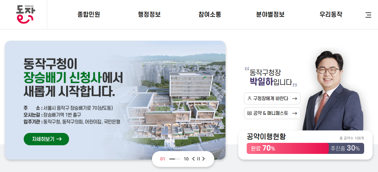Click the document icon on 공약 & 매니페스토

[x=249, y=113]
